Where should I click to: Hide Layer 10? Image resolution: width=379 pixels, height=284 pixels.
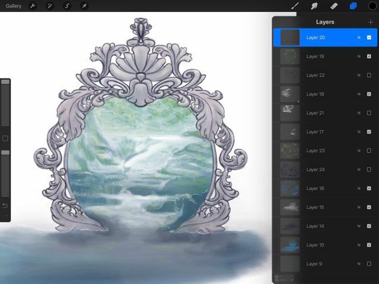pos(369,244)
